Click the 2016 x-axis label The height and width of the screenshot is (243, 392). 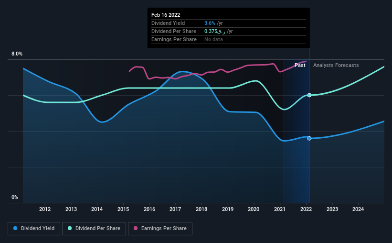pyautogui.click(x=149, y=209)
